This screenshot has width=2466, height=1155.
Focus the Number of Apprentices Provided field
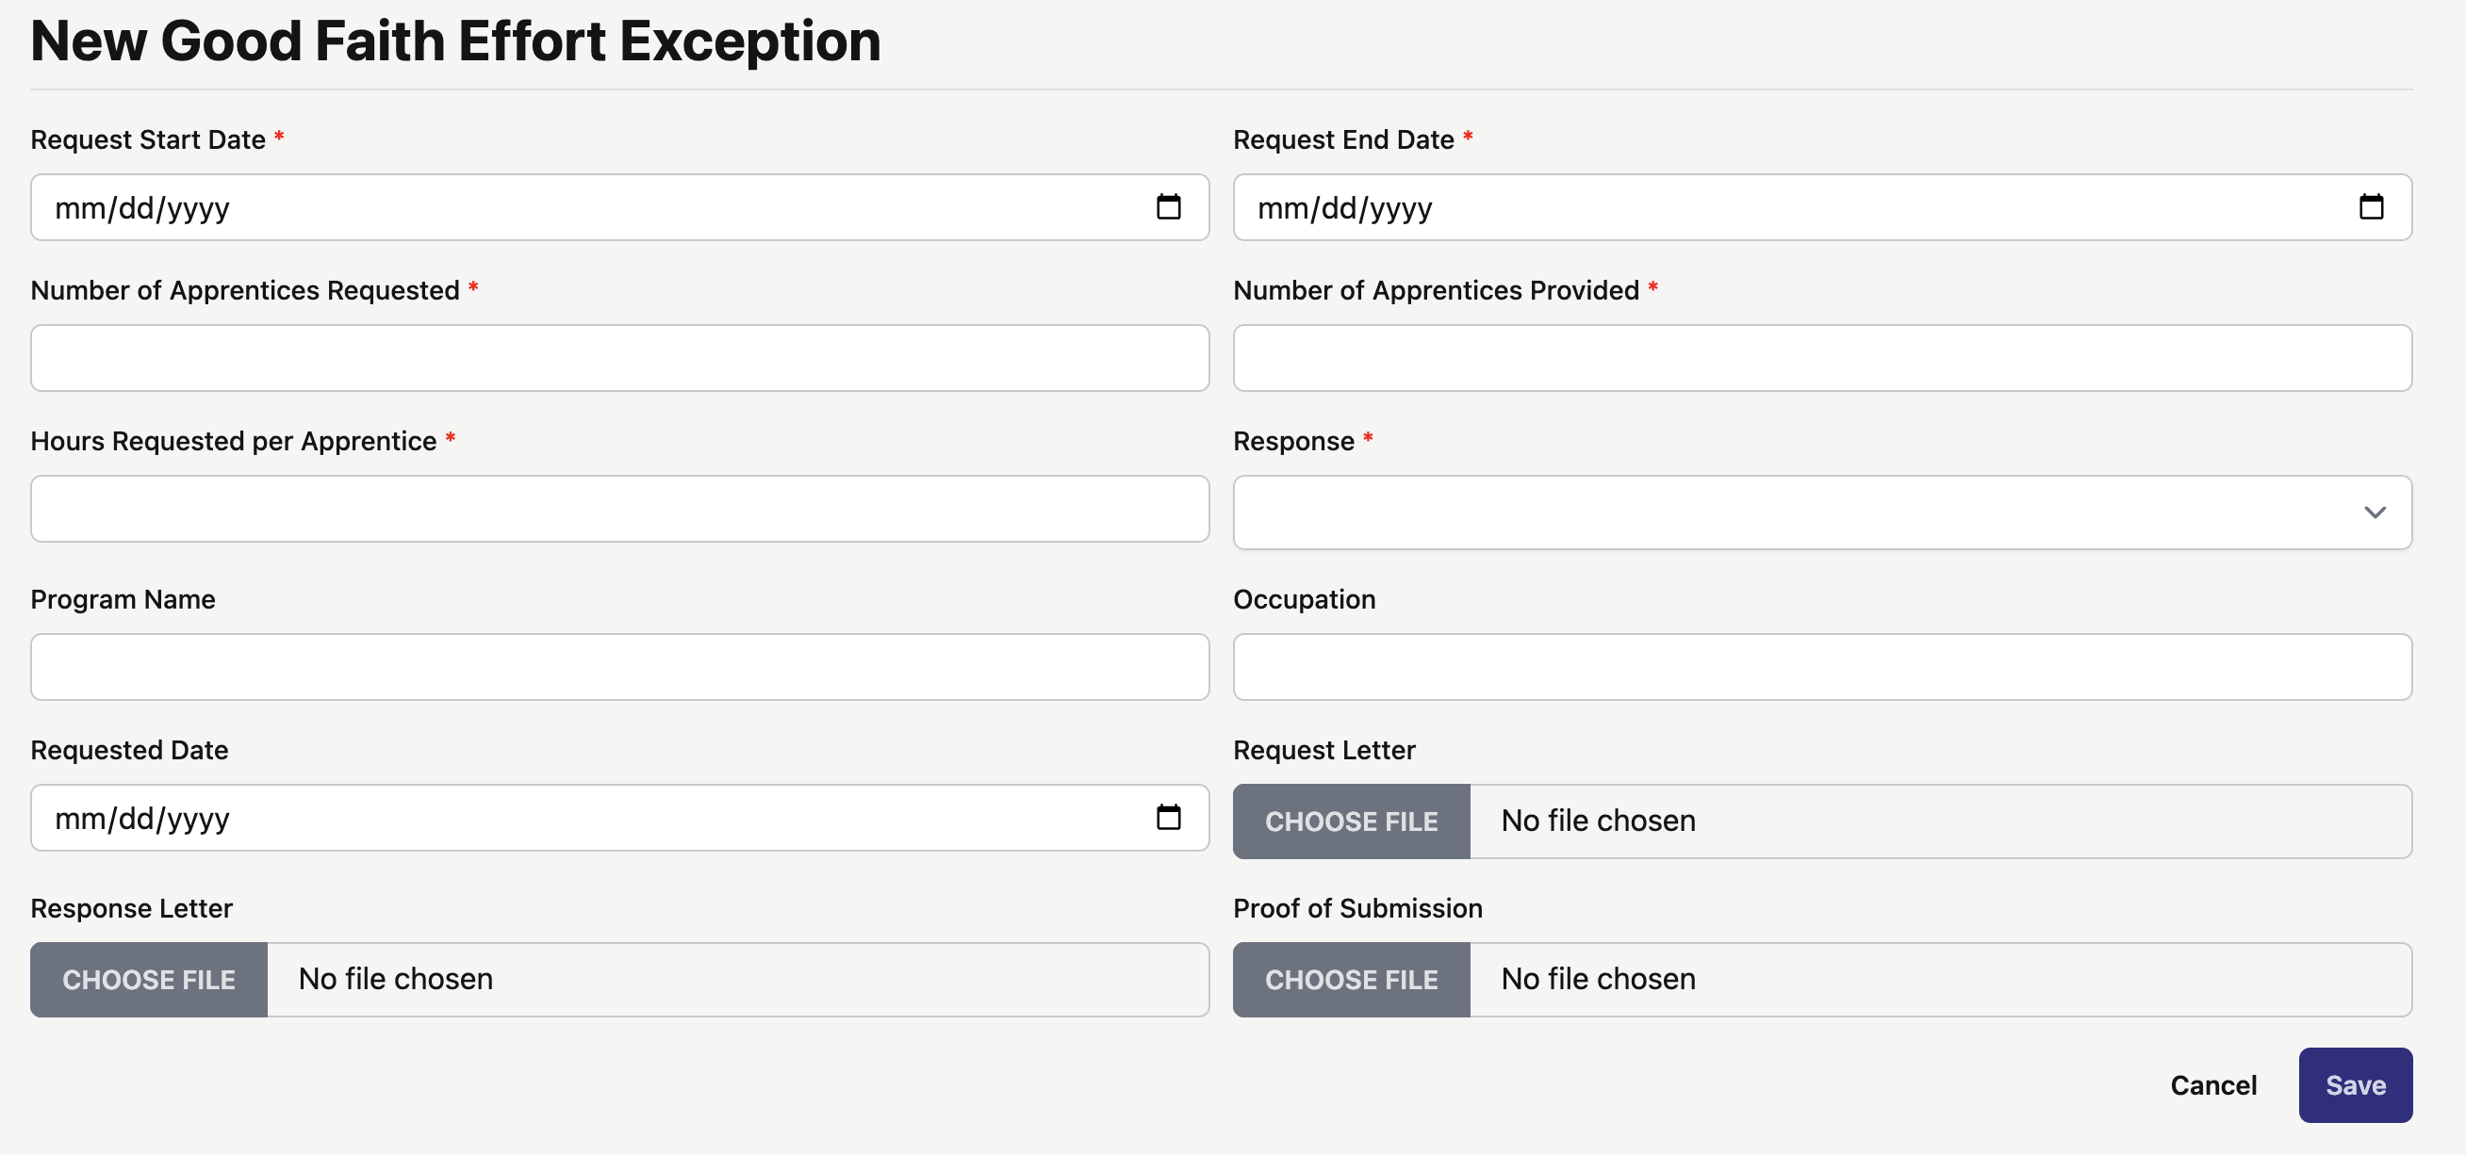coord(1822,358)
